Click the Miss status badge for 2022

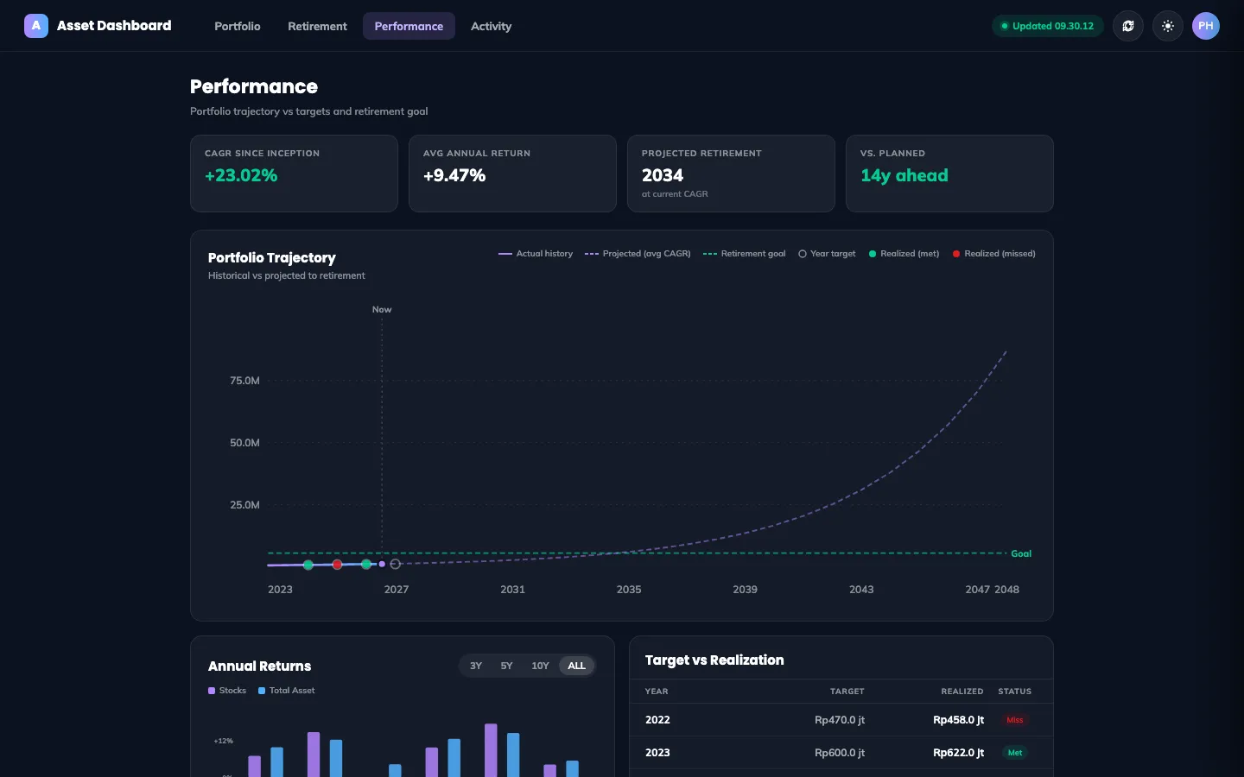(x=1015, y=720)
